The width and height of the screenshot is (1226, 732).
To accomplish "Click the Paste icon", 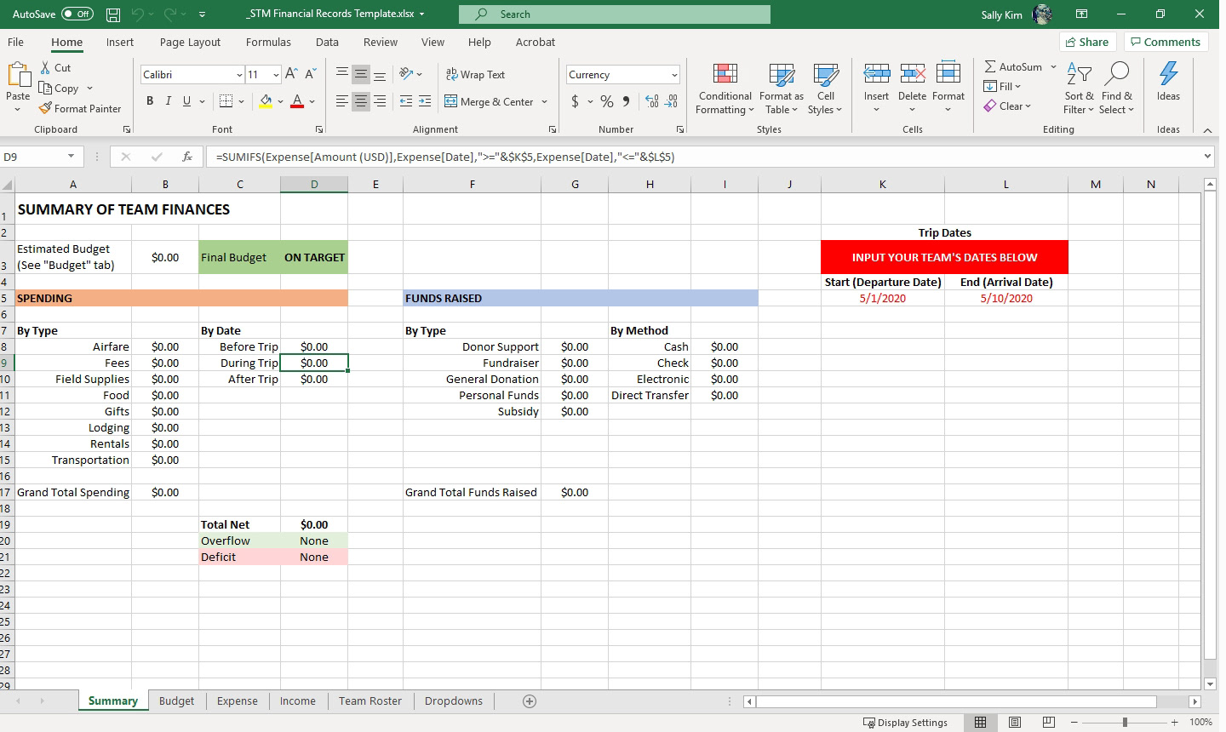I will click(x=18, y=77).
